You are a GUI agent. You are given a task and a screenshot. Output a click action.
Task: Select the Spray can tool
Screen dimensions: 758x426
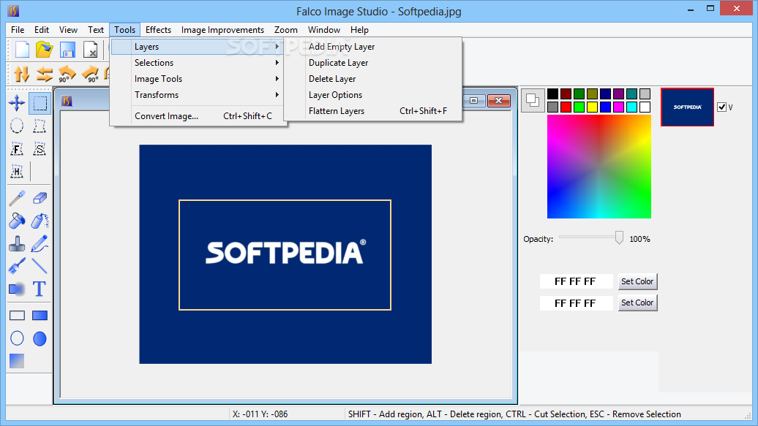point(40,221)
